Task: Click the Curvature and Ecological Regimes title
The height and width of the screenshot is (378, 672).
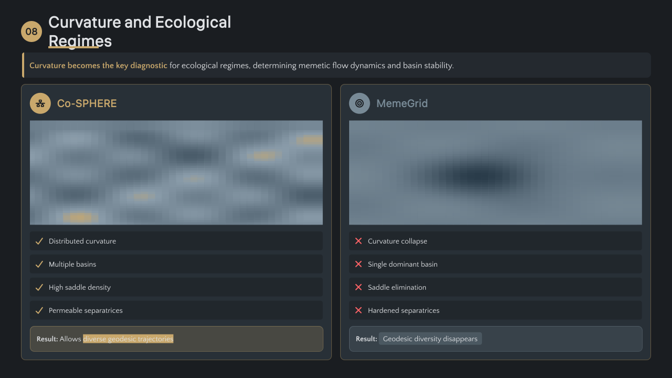Action: click(140, 31)
